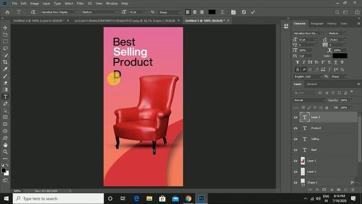
Task: Select the Zoom tool
Action: click(5, 152)
